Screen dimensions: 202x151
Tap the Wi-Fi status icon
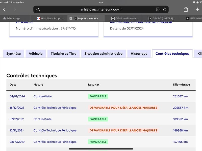point(194,2)
